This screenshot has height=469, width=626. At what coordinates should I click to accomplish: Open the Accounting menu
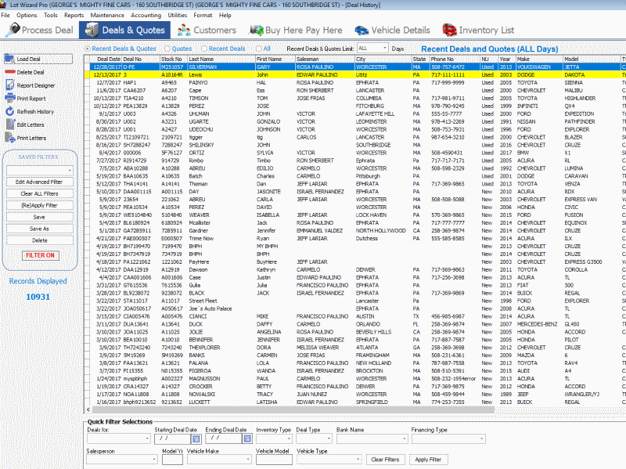coord(146,15)
